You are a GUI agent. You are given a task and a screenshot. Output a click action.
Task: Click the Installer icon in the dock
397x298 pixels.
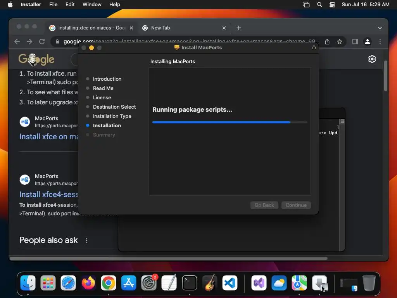click(319, 283)
